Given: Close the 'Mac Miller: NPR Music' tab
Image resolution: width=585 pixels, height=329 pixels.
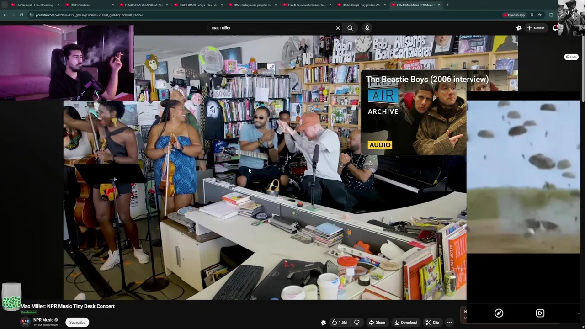Looking at the screenshot, I should tap(439, 5).
